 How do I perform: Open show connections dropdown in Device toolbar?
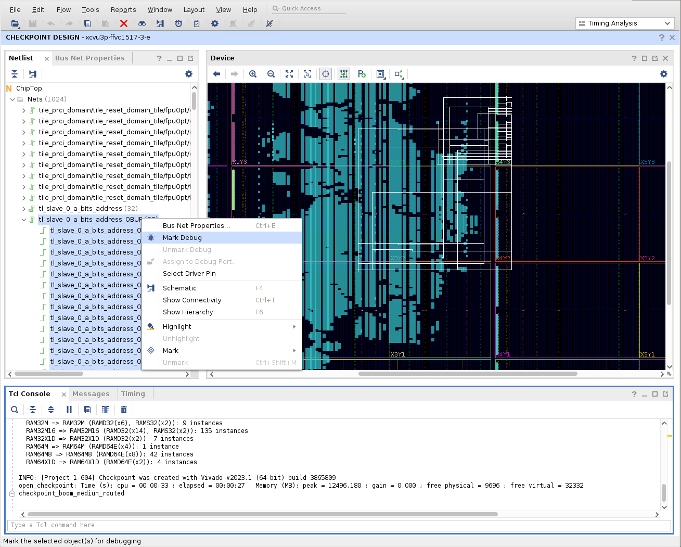399,74
